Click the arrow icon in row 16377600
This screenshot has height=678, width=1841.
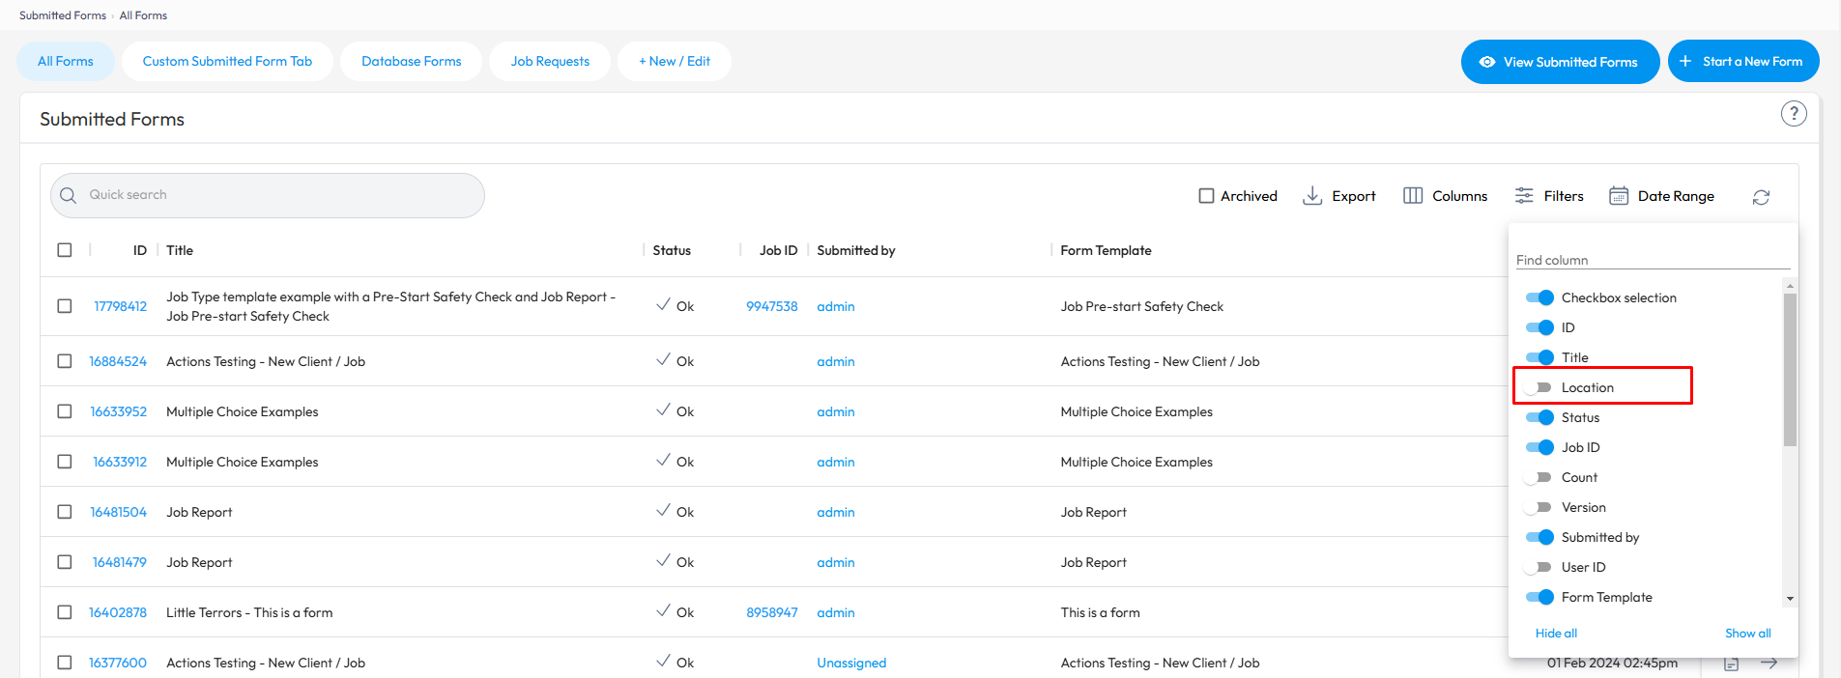[x=1769, y=663]
